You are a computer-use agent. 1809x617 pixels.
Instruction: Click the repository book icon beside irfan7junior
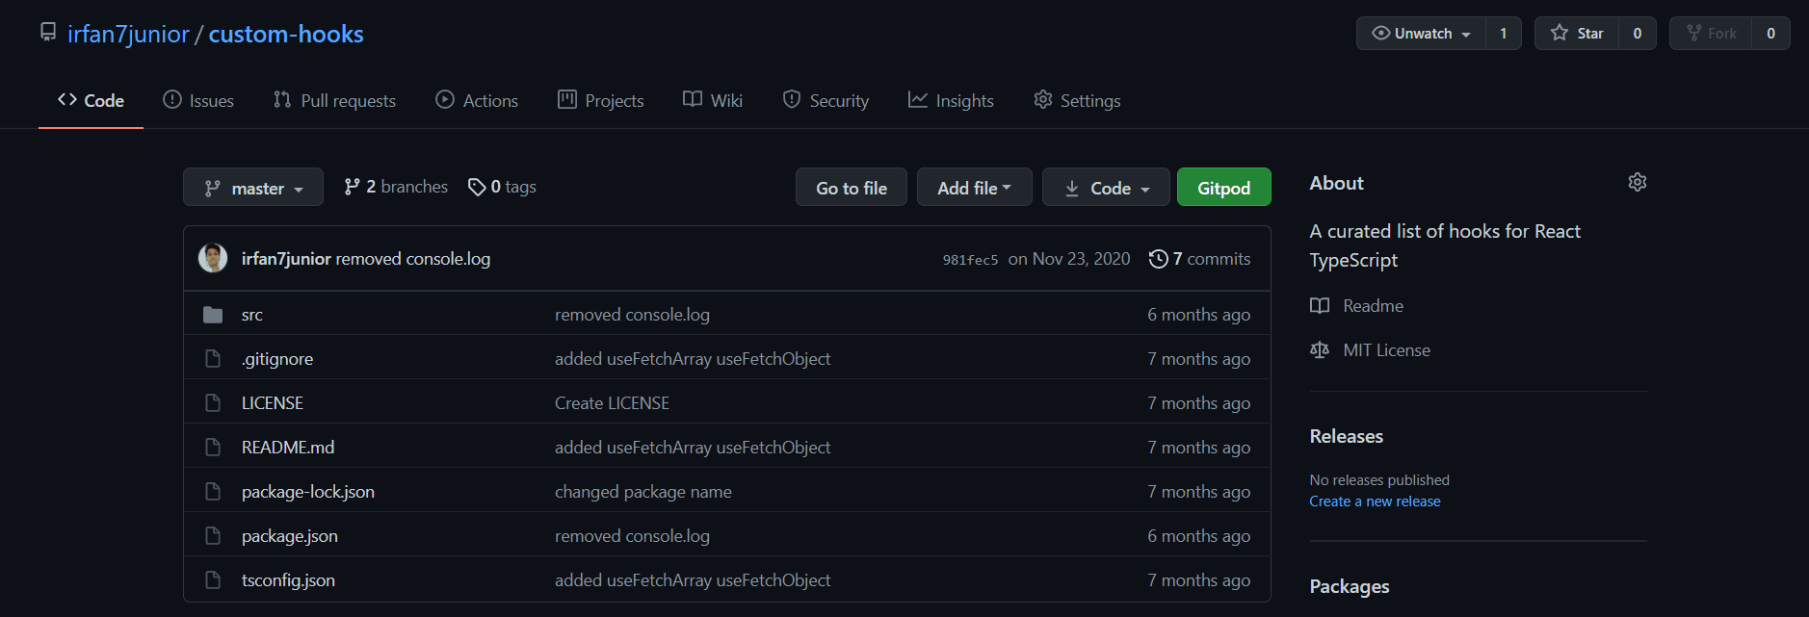pos(48,33)
